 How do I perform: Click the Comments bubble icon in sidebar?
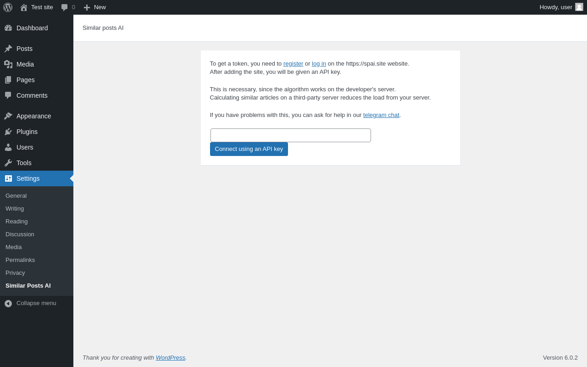(x=8, y=95)
